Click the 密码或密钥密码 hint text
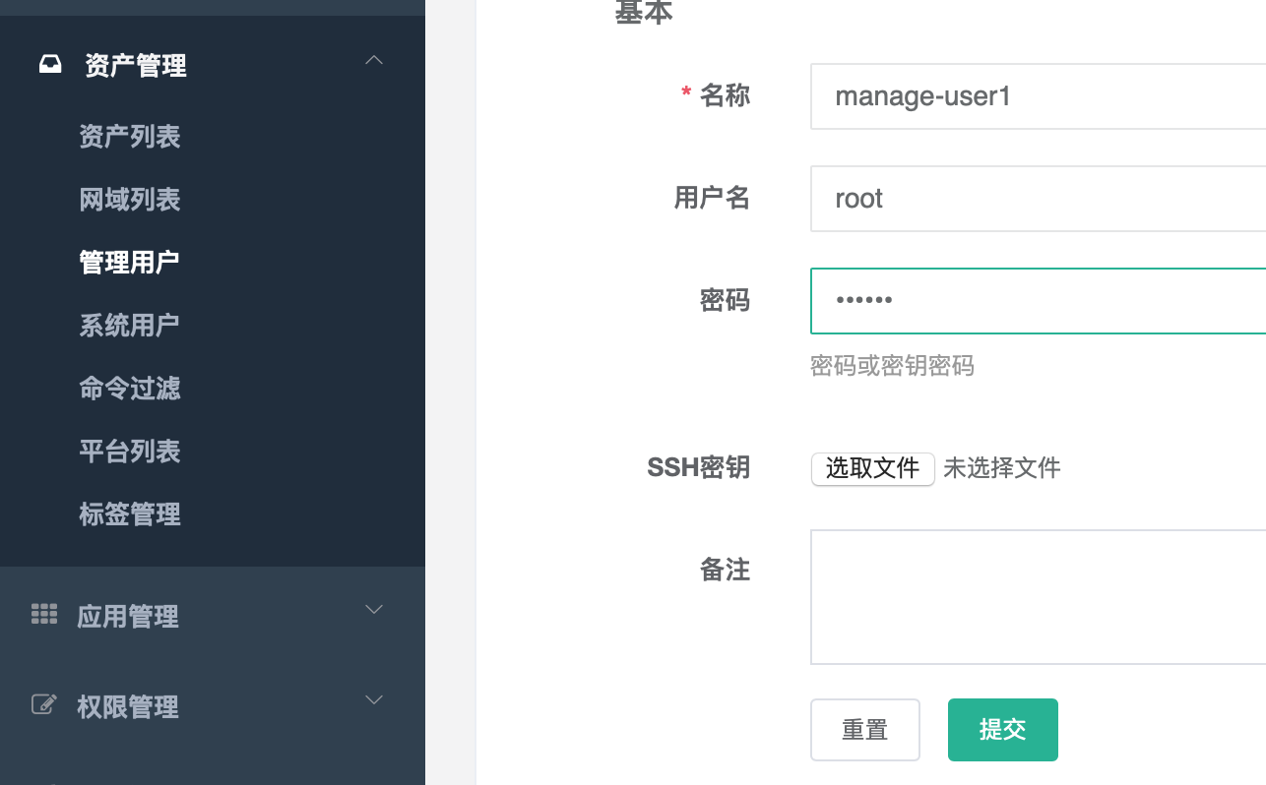The height and width of the screenshot is (785, 1266). tap(892, 366)
